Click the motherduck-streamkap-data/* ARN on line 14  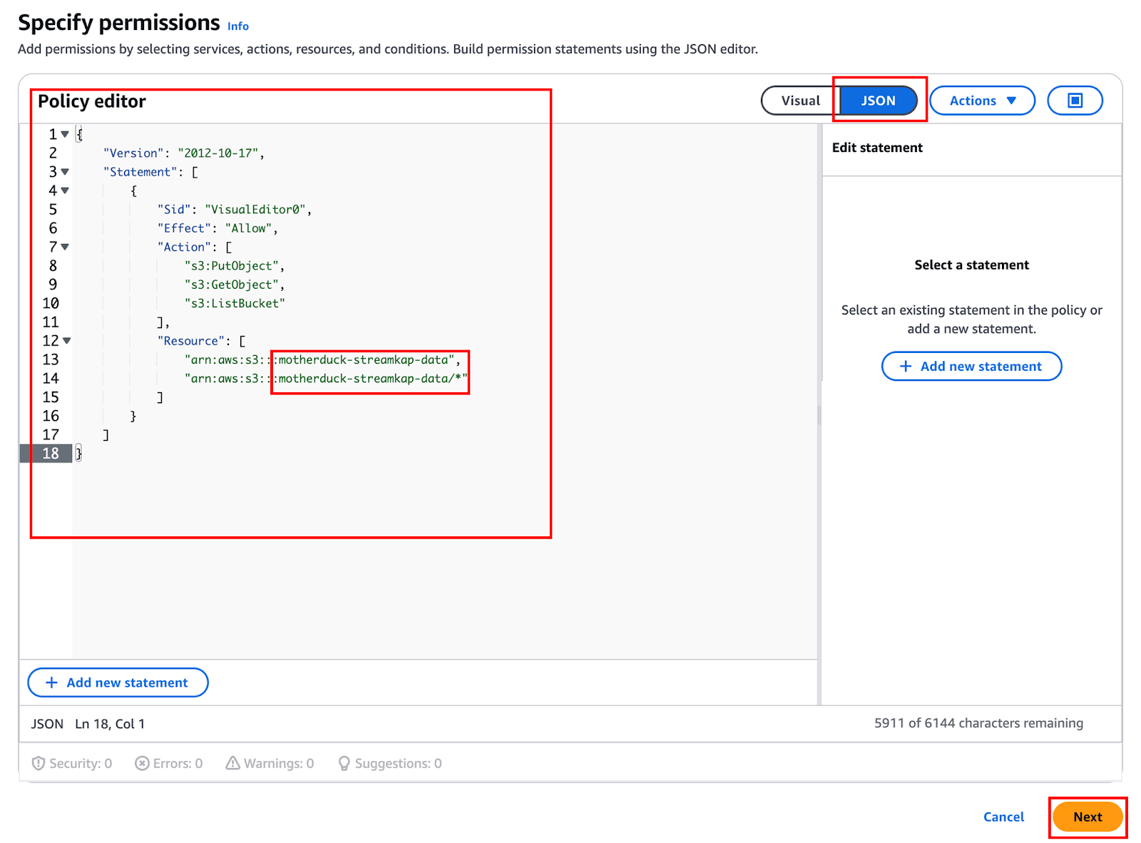[x=326, y=379]
